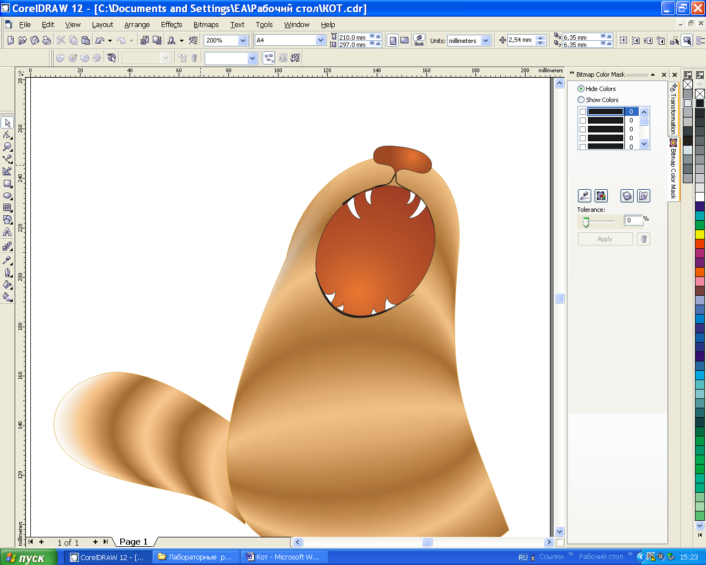Screen dimensions: 706x565
Task: Expand the Units millimeters dropdown
Action: [x=485, y=40]
